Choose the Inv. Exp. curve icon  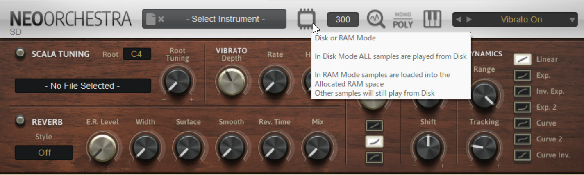pos(523,91)
